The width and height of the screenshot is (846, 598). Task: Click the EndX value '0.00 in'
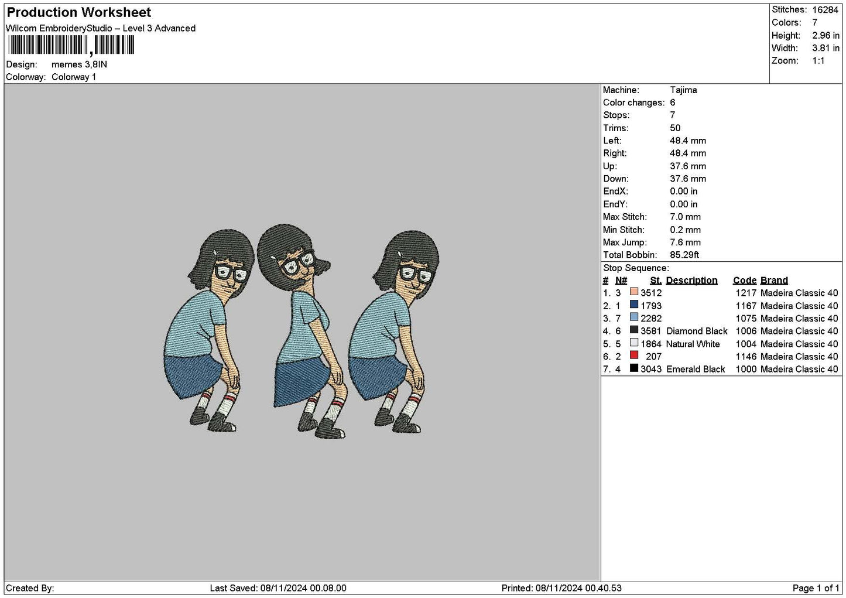pos(684,192)
